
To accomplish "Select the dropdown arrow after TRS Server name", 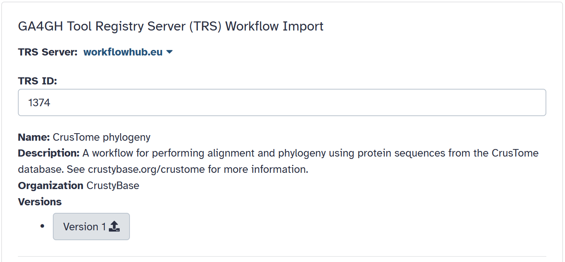I will click(x=170, y=52).
